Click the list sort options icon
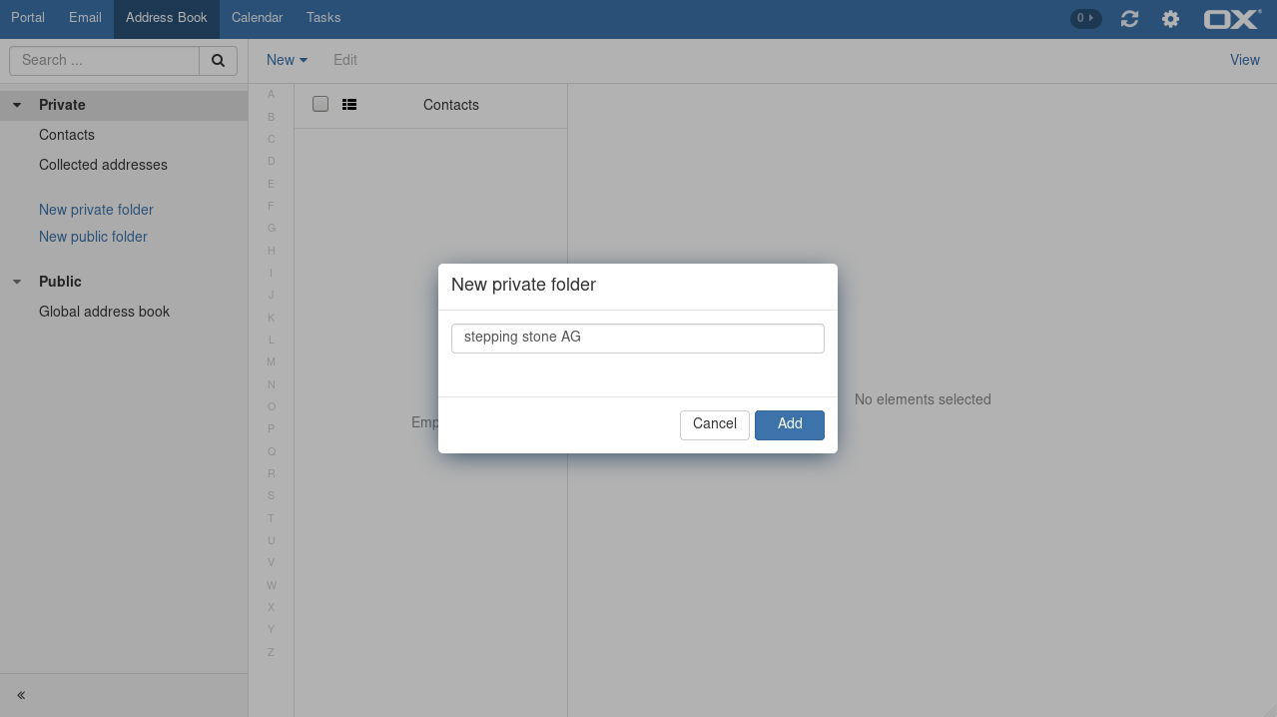Viewport: 1277px width, 717px height. pyautogui.click(x=349, y=105)
